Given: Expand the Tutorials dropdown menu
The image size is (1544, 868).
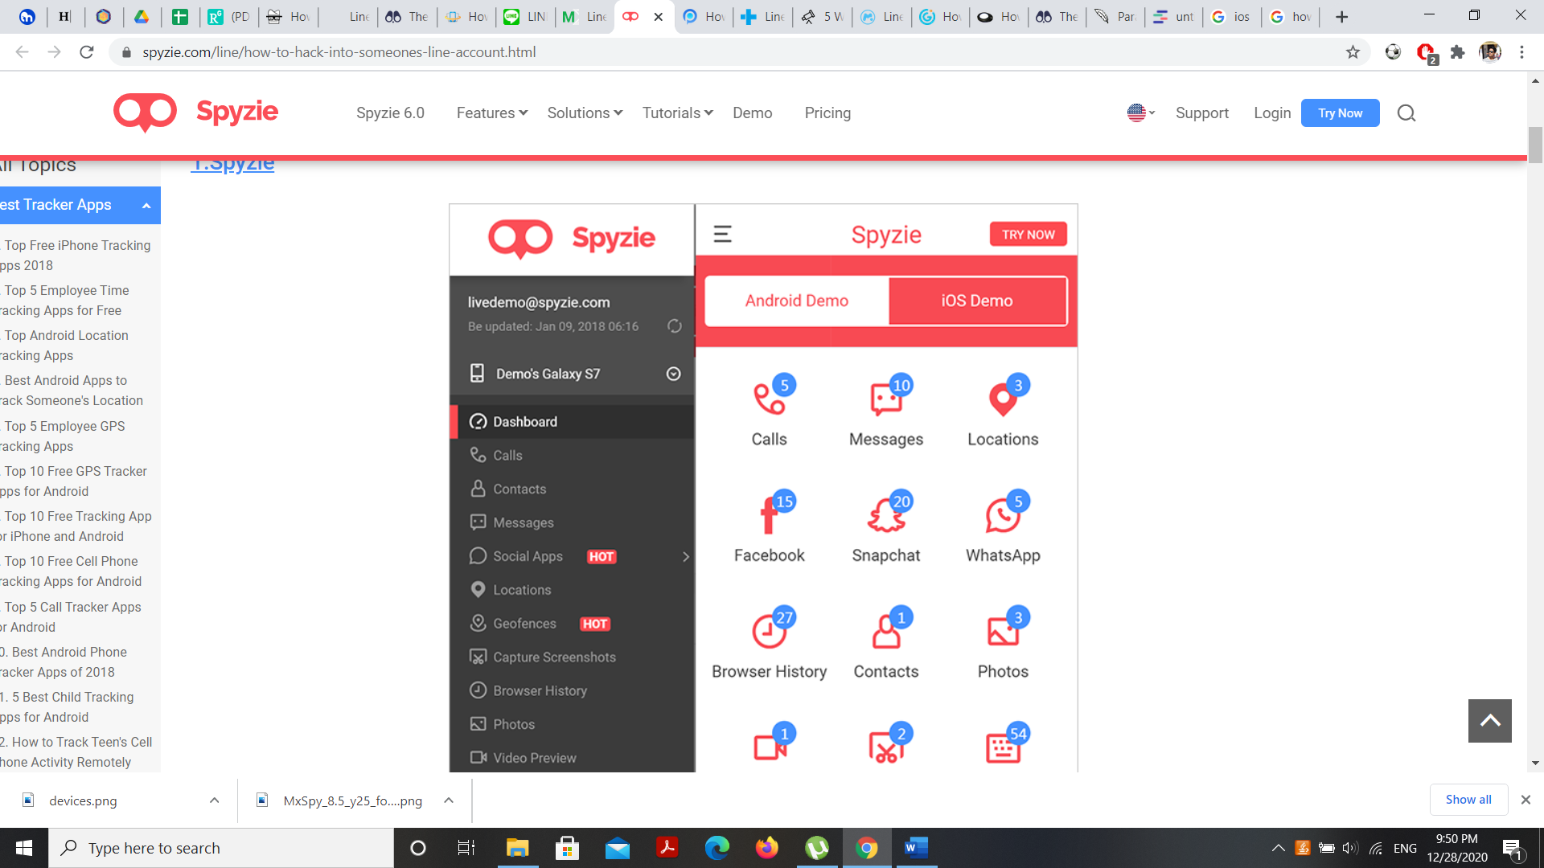Looking at the screenshot, I should [x=678, y=113].
